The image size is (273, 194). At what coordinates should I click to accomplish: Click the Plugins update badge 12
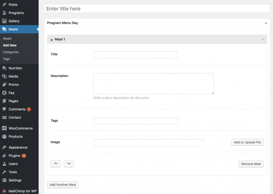(24, 156)
